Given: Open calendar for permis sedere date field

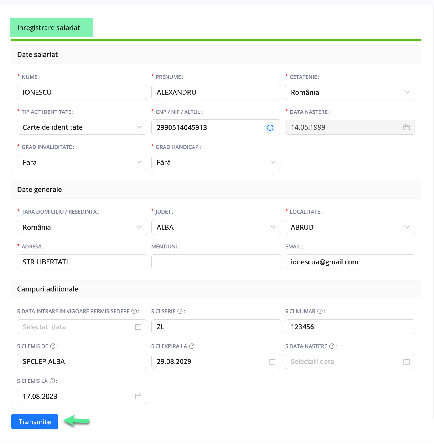Looking at the screenshot, I should (x=138, y=327).
